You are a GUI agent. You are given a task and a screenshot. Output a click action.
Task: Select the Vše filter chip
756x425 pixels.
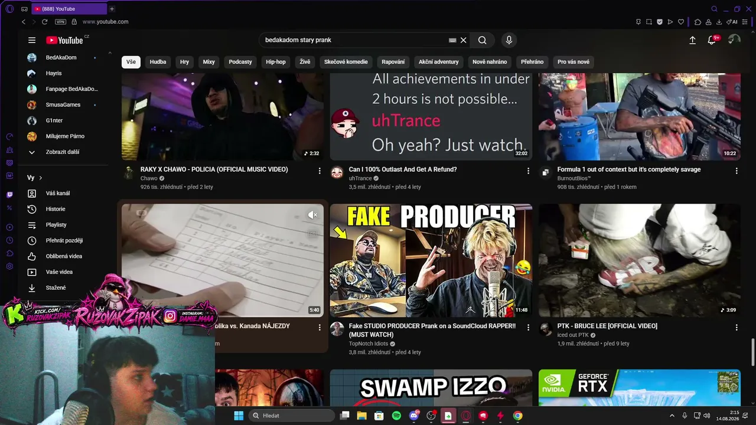[x=131, y=62]
